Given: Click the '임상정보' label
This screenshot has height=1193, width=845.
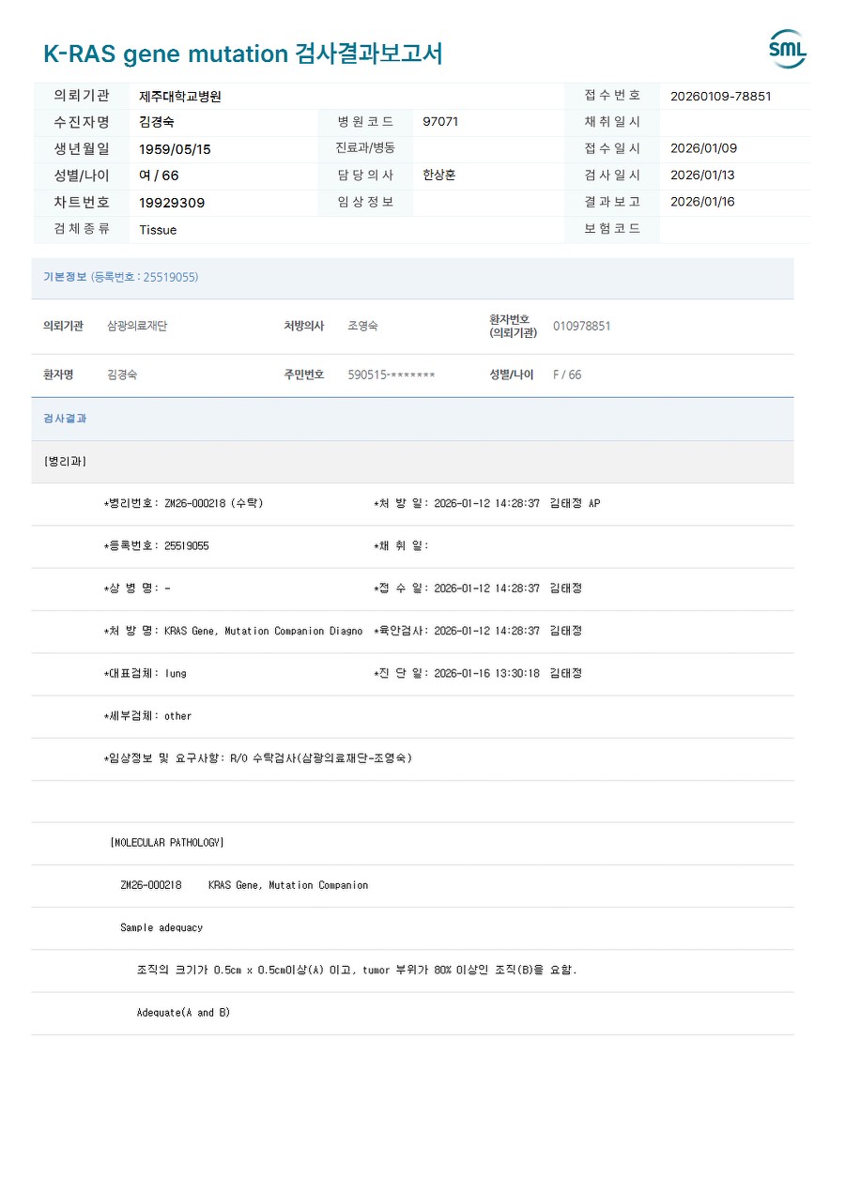Looking at the screenshot, I should pos(365,202).
